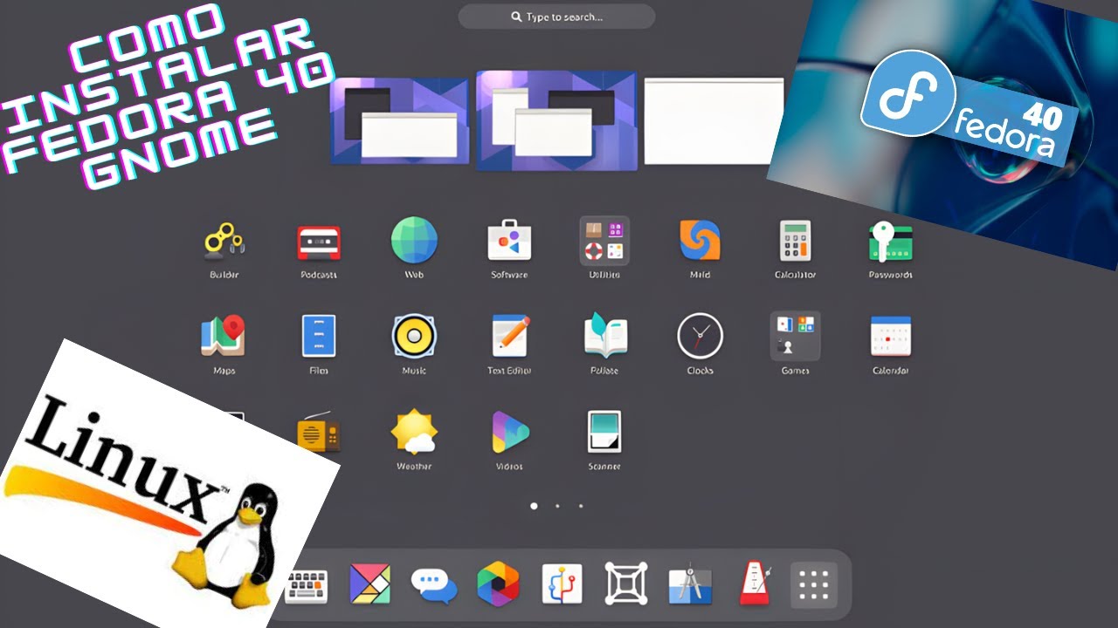Image resolution: width=1118 pixels, height=628 pixels.
Task: Open Text Editor
Action: tap(510, 336)
